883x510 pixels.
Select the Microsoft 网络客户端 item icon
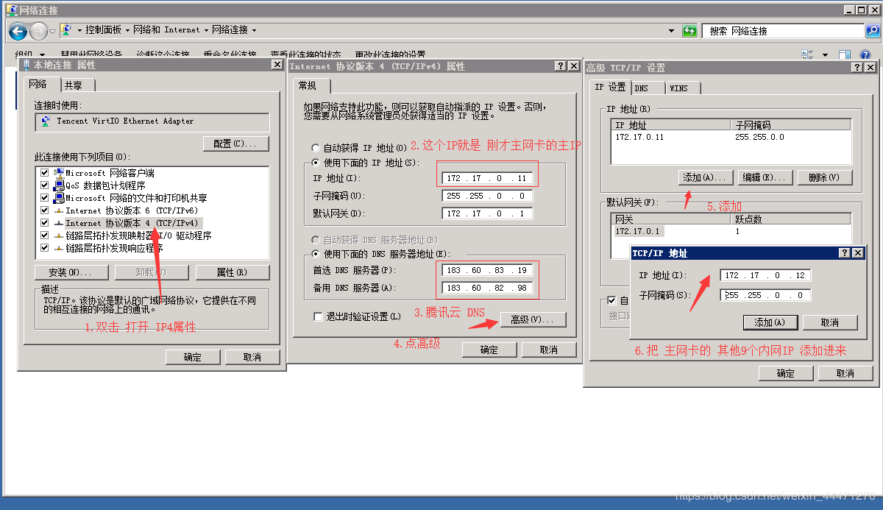(59, 173)
